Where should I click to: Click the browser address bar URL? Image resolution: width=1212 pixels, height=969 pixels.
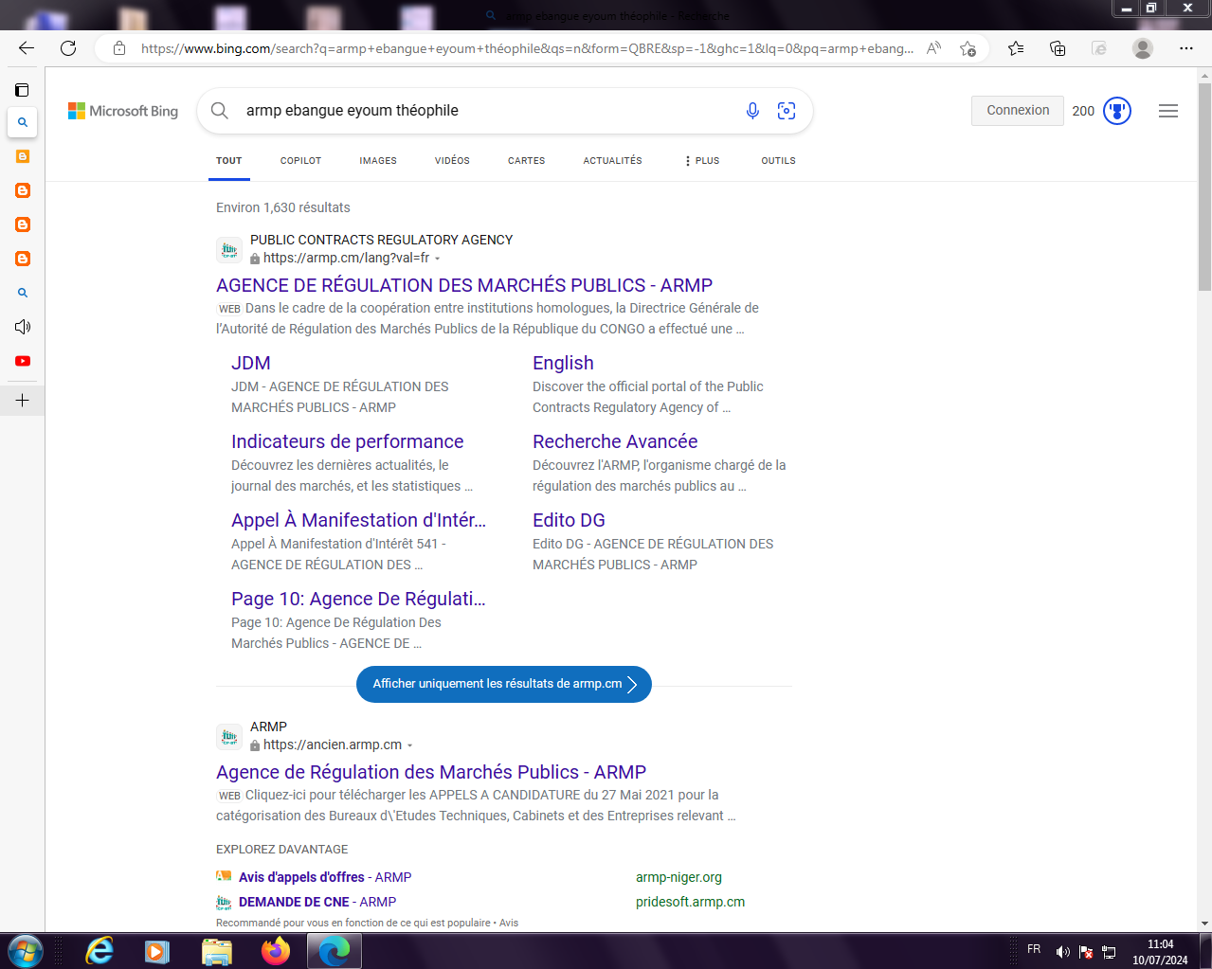(x=528, y=48)
